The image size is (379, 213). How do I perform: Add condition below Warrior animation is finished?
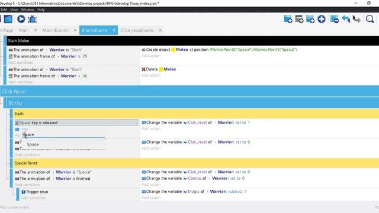pos(27,185)
